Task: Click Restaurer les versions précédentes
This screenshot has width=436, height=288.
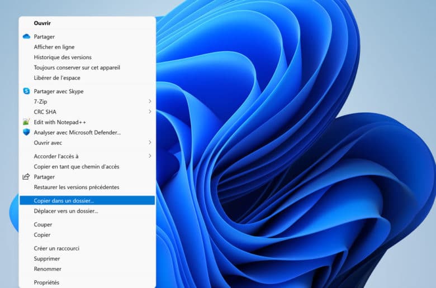Action: point(76,187)
